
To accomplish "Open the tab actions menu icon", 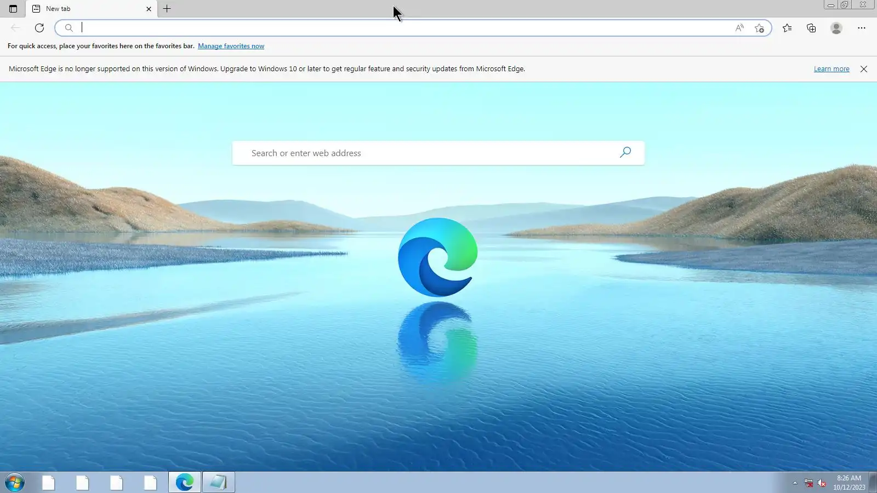I will tap(13, 9).
